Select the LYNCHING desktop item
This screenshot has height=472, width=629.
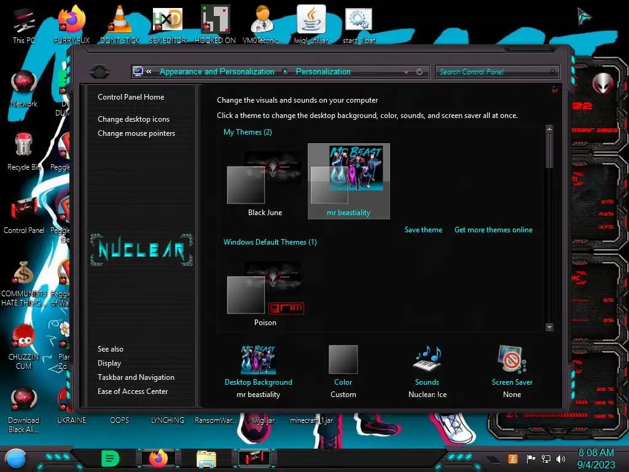pyautogui.click(x=168, y=420)
